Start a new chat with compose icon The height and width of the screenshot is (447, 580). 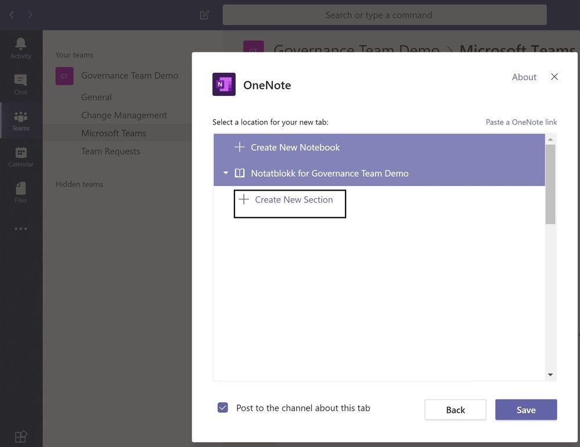(x=204, y=15)
